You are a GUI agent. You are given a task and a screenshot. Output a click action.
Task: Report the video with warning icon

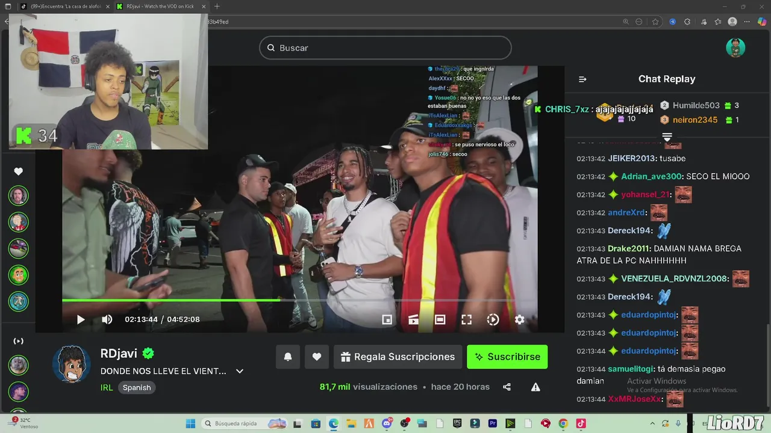coord(535,387)
